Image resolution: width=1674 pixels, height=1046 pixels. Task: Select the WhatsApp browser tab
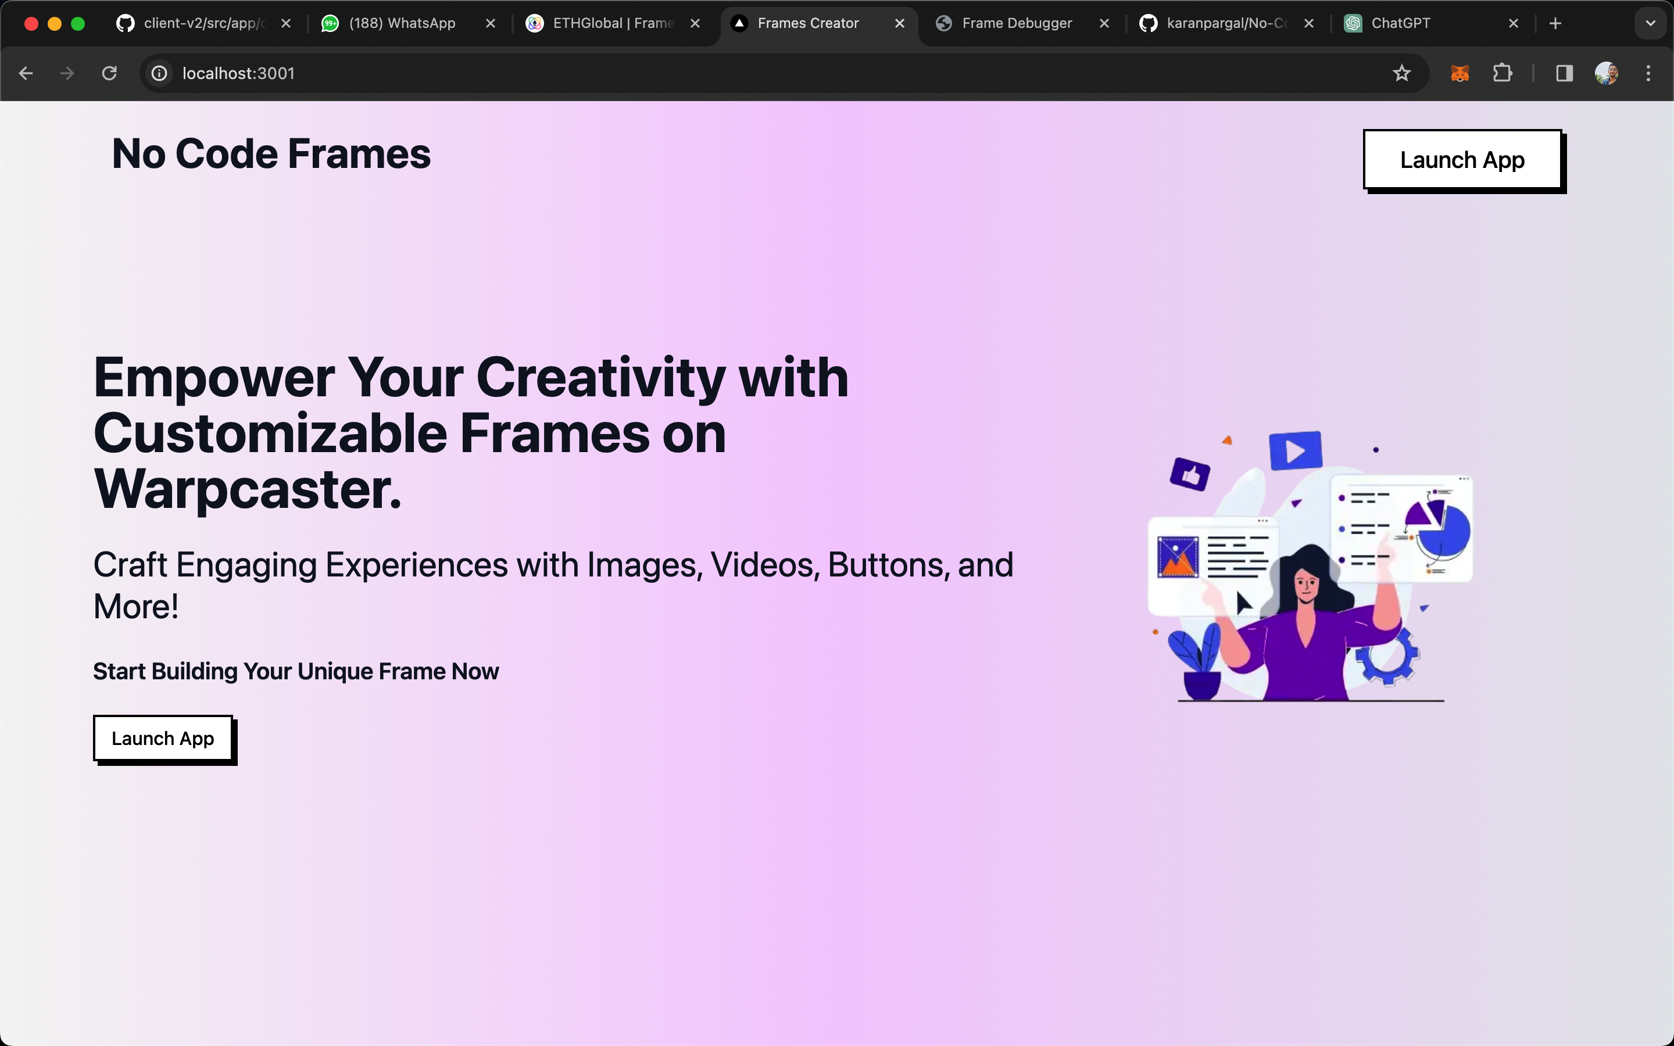[x=405, y=23]
